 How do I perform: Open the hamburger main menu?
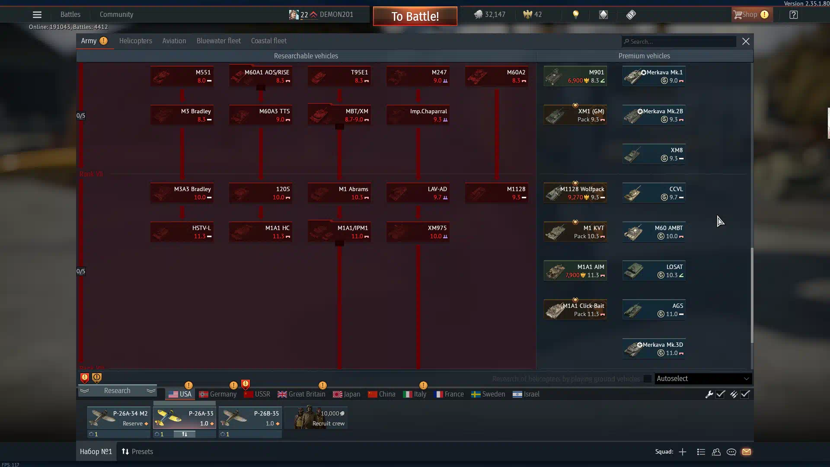tap(37, 15)
